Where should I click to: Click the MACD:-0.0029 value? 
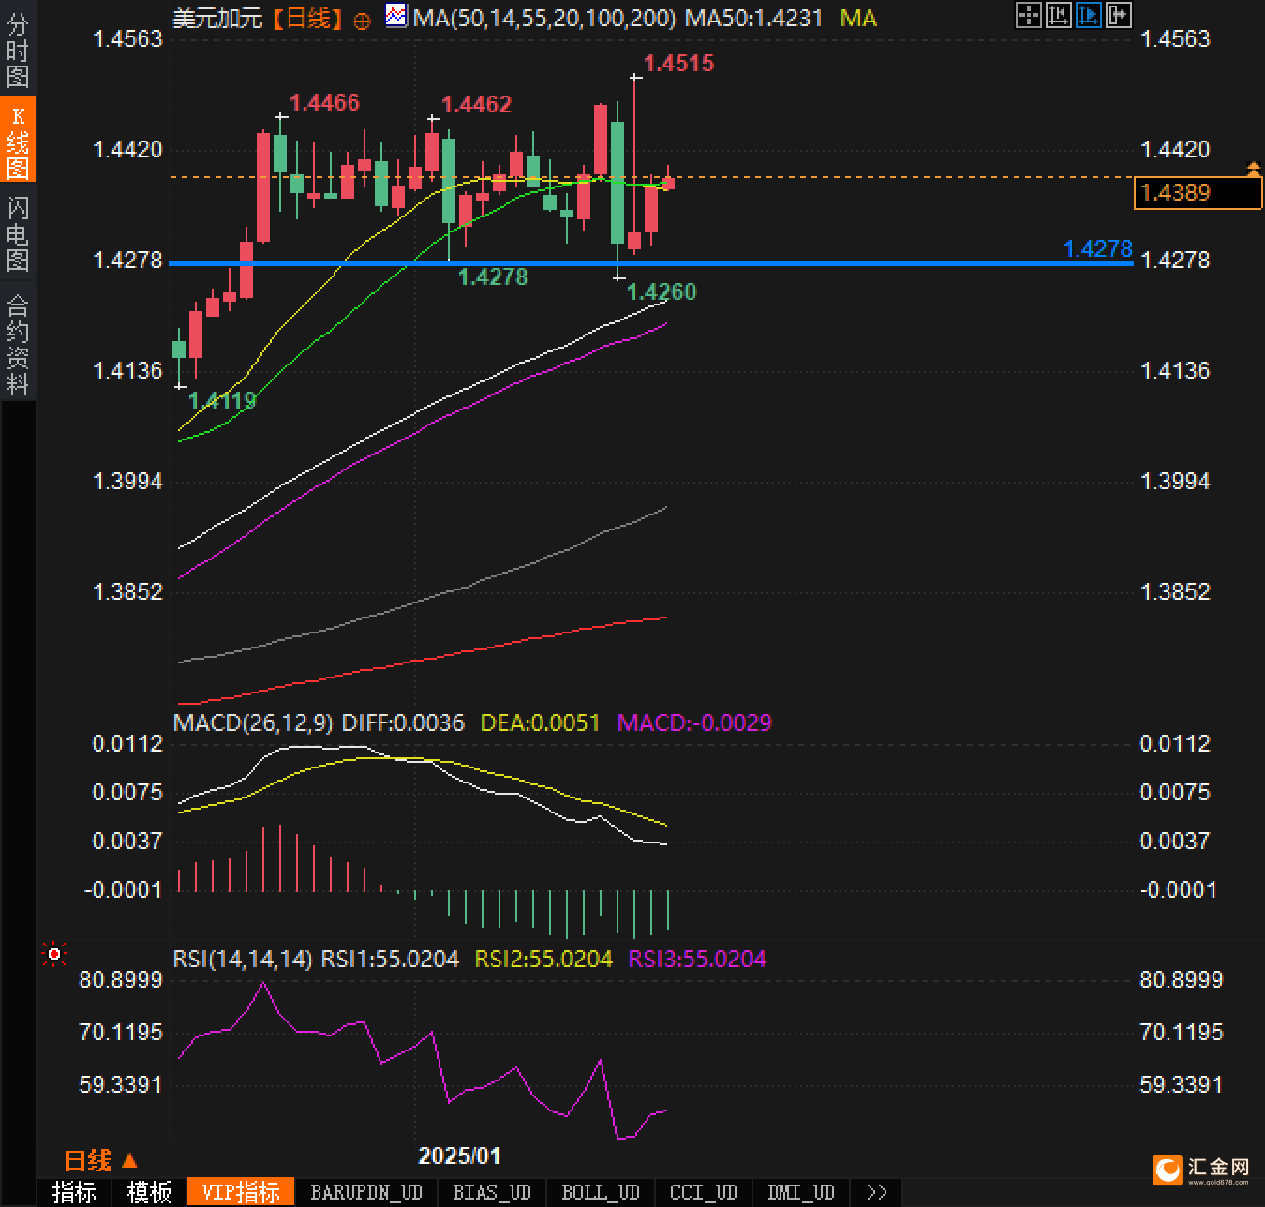pyautogui.click(x=694, y=723)
